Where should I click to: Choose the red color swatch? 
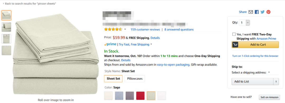tap(140, 96)
